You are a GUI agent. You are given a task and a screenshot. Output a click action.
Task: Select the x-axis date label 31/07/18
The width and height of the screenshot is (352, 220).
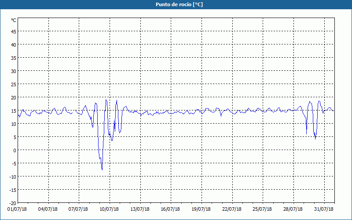(x=323, y=209)
